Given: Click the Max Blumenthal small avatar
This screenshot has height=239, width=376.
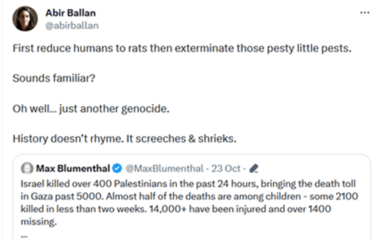Looking at the screenshot, I should point(27,168).
